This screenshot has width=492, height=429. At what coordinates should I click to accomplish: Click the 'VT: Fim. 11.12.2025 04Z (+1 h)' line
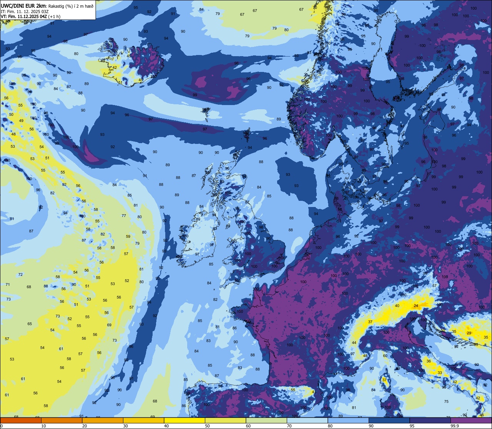(31, 17)
